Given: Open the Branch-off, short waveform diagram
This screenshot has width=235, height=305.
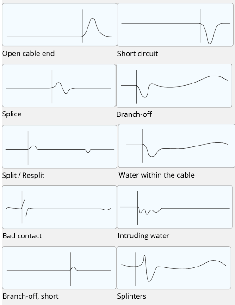Looking at the screenshot, I should click(x=59, y=267).
